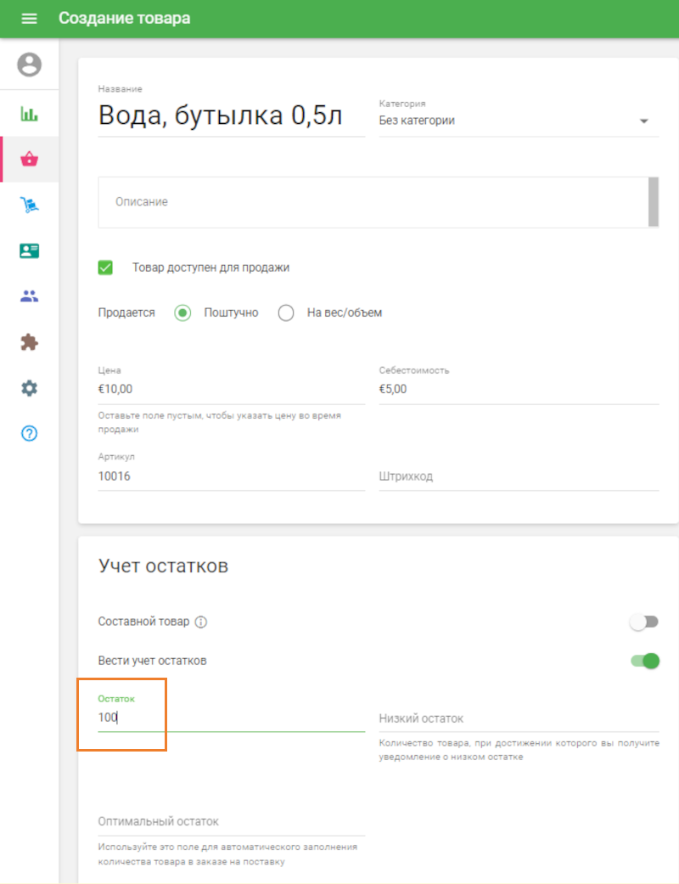This screenshot has height=884, width=679.
Task: Open the question mark help icon
Action: click(28, 433)
